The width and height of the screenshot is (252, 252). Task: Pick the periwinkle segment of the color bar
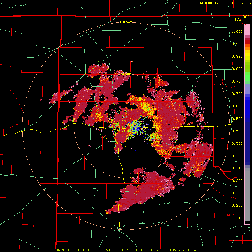coord(247,89)
